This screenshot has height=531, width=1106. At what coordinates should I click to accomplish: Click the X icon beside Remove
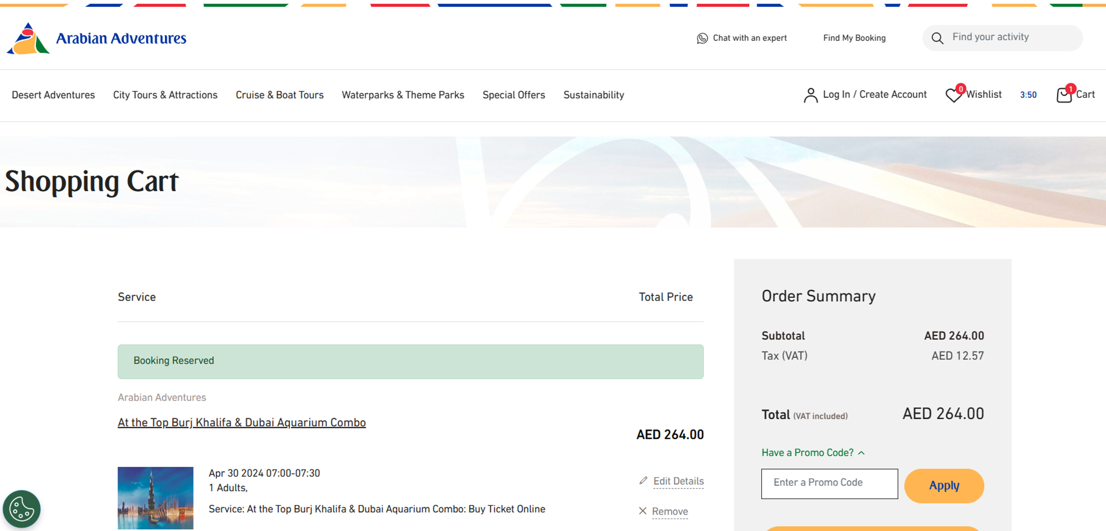642,511
